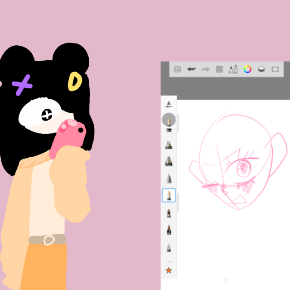290x290 pixels.
Task: Open the grid tools icon
Action: pyautogui.click(x=219, y=69)
